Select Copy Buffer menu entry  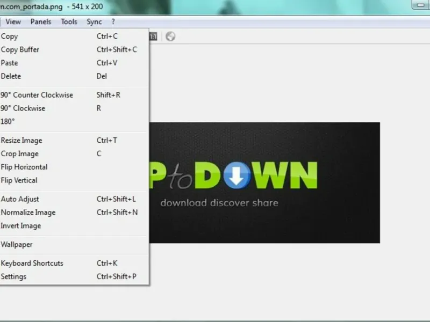(x=74, y=49)
